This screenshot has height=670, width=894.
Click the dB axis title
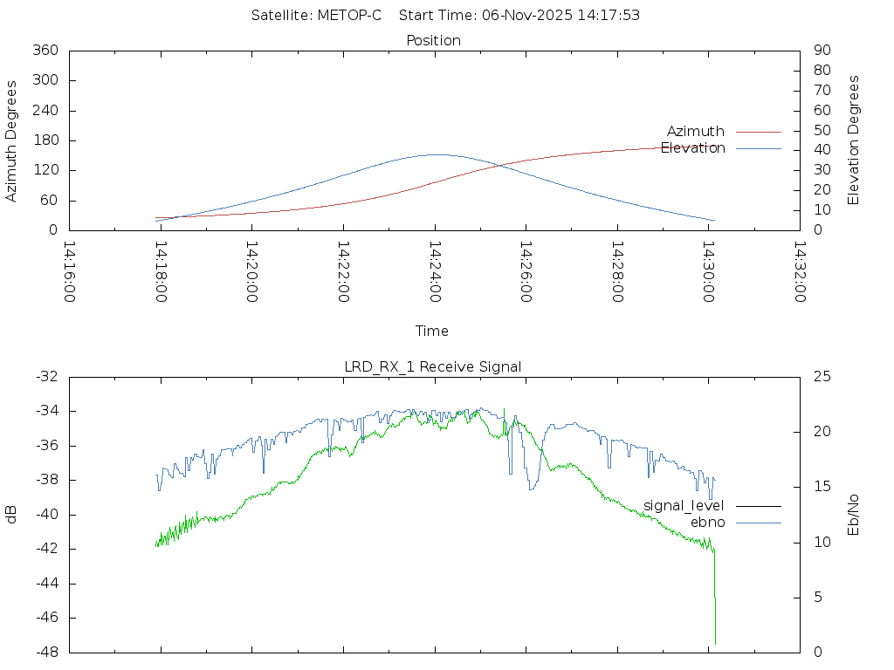coord(12,514)
